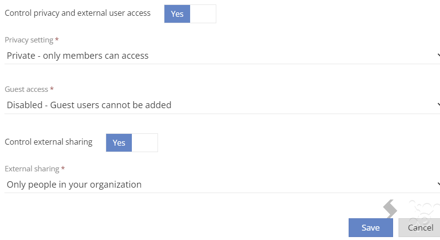Click the red asterisk beside Privacy setting
The width and height of the screenshot is (440, 240).
pos(57,40)
